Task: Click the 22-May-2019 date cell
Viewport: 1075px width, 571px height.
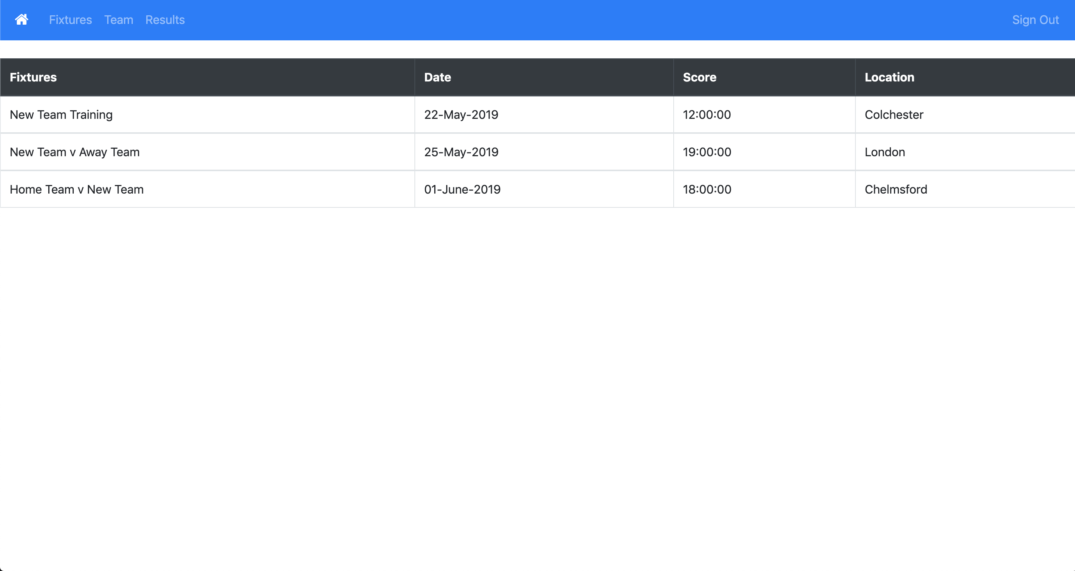Action: 461,115
